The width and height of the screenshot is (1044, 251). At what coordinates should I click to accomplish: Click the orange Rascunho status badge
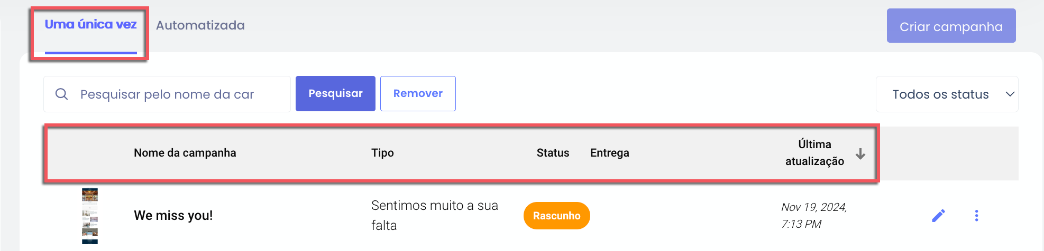[x=556, y=216]
